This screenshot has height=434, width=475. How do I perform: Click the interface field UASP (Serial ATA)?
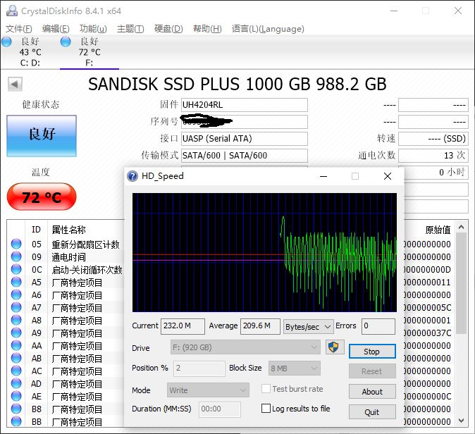coord(244,139)
